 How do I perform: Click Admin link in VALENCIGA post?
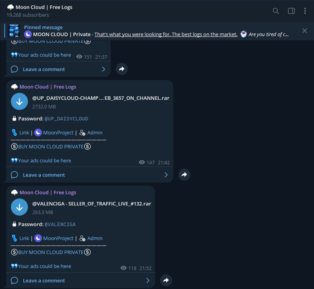pyautogui.click(x=95, y=238)
